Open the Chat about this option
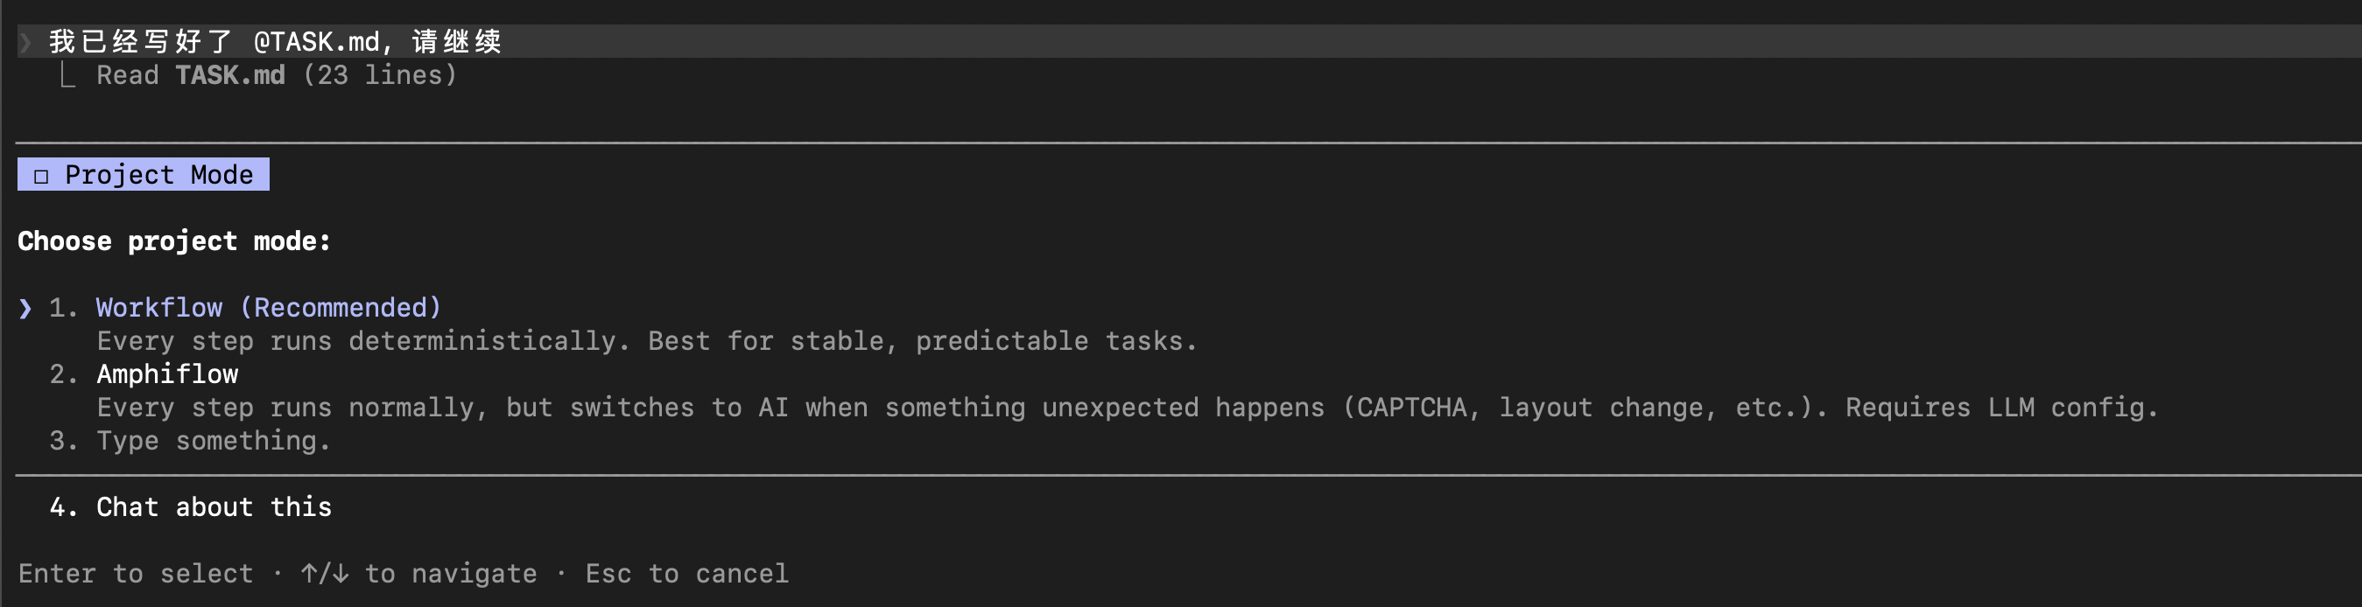2362x607 pixels. coord(214,507)
